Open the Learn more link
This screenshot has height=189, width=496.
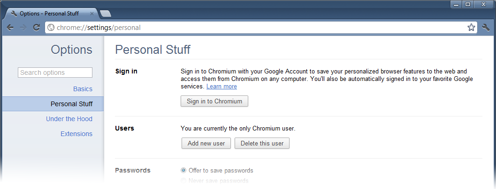coord(222,86)
